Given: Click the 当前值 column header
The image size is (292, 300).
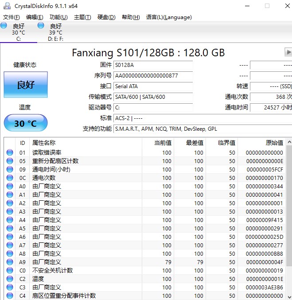Looking at the screenshot, I should (x=158, y=143).
